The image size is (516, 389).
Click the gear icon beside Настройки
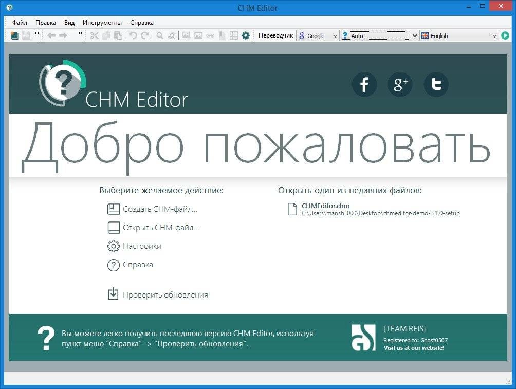coord(114,246)
